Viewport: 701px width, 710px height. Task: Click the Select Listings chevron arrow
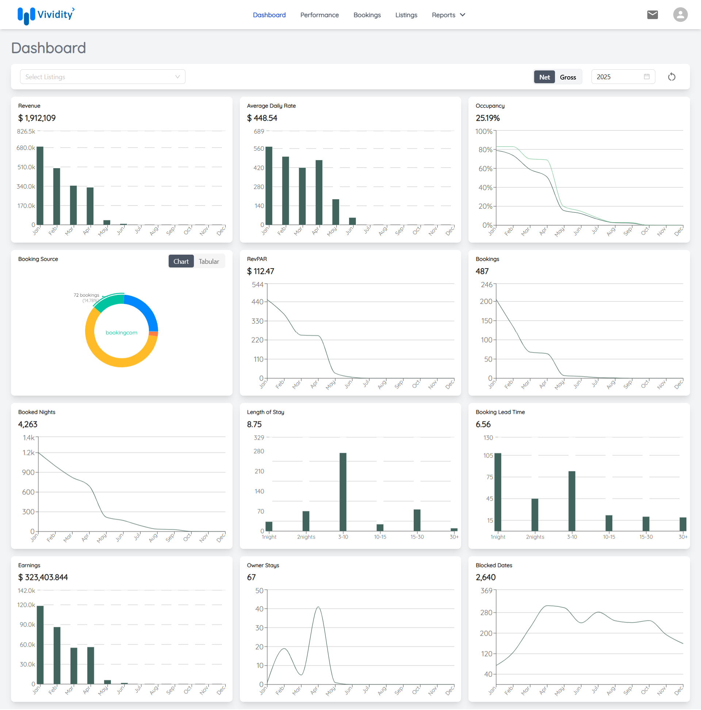pos(178,77)
